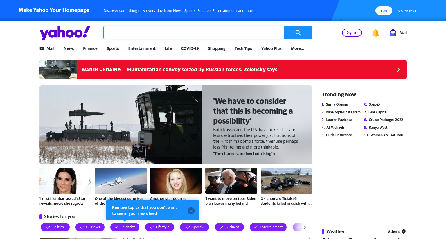The height and width of the screenshot is (239, 446).
Task: Open the Weather section heading
Action: (335, 231)
